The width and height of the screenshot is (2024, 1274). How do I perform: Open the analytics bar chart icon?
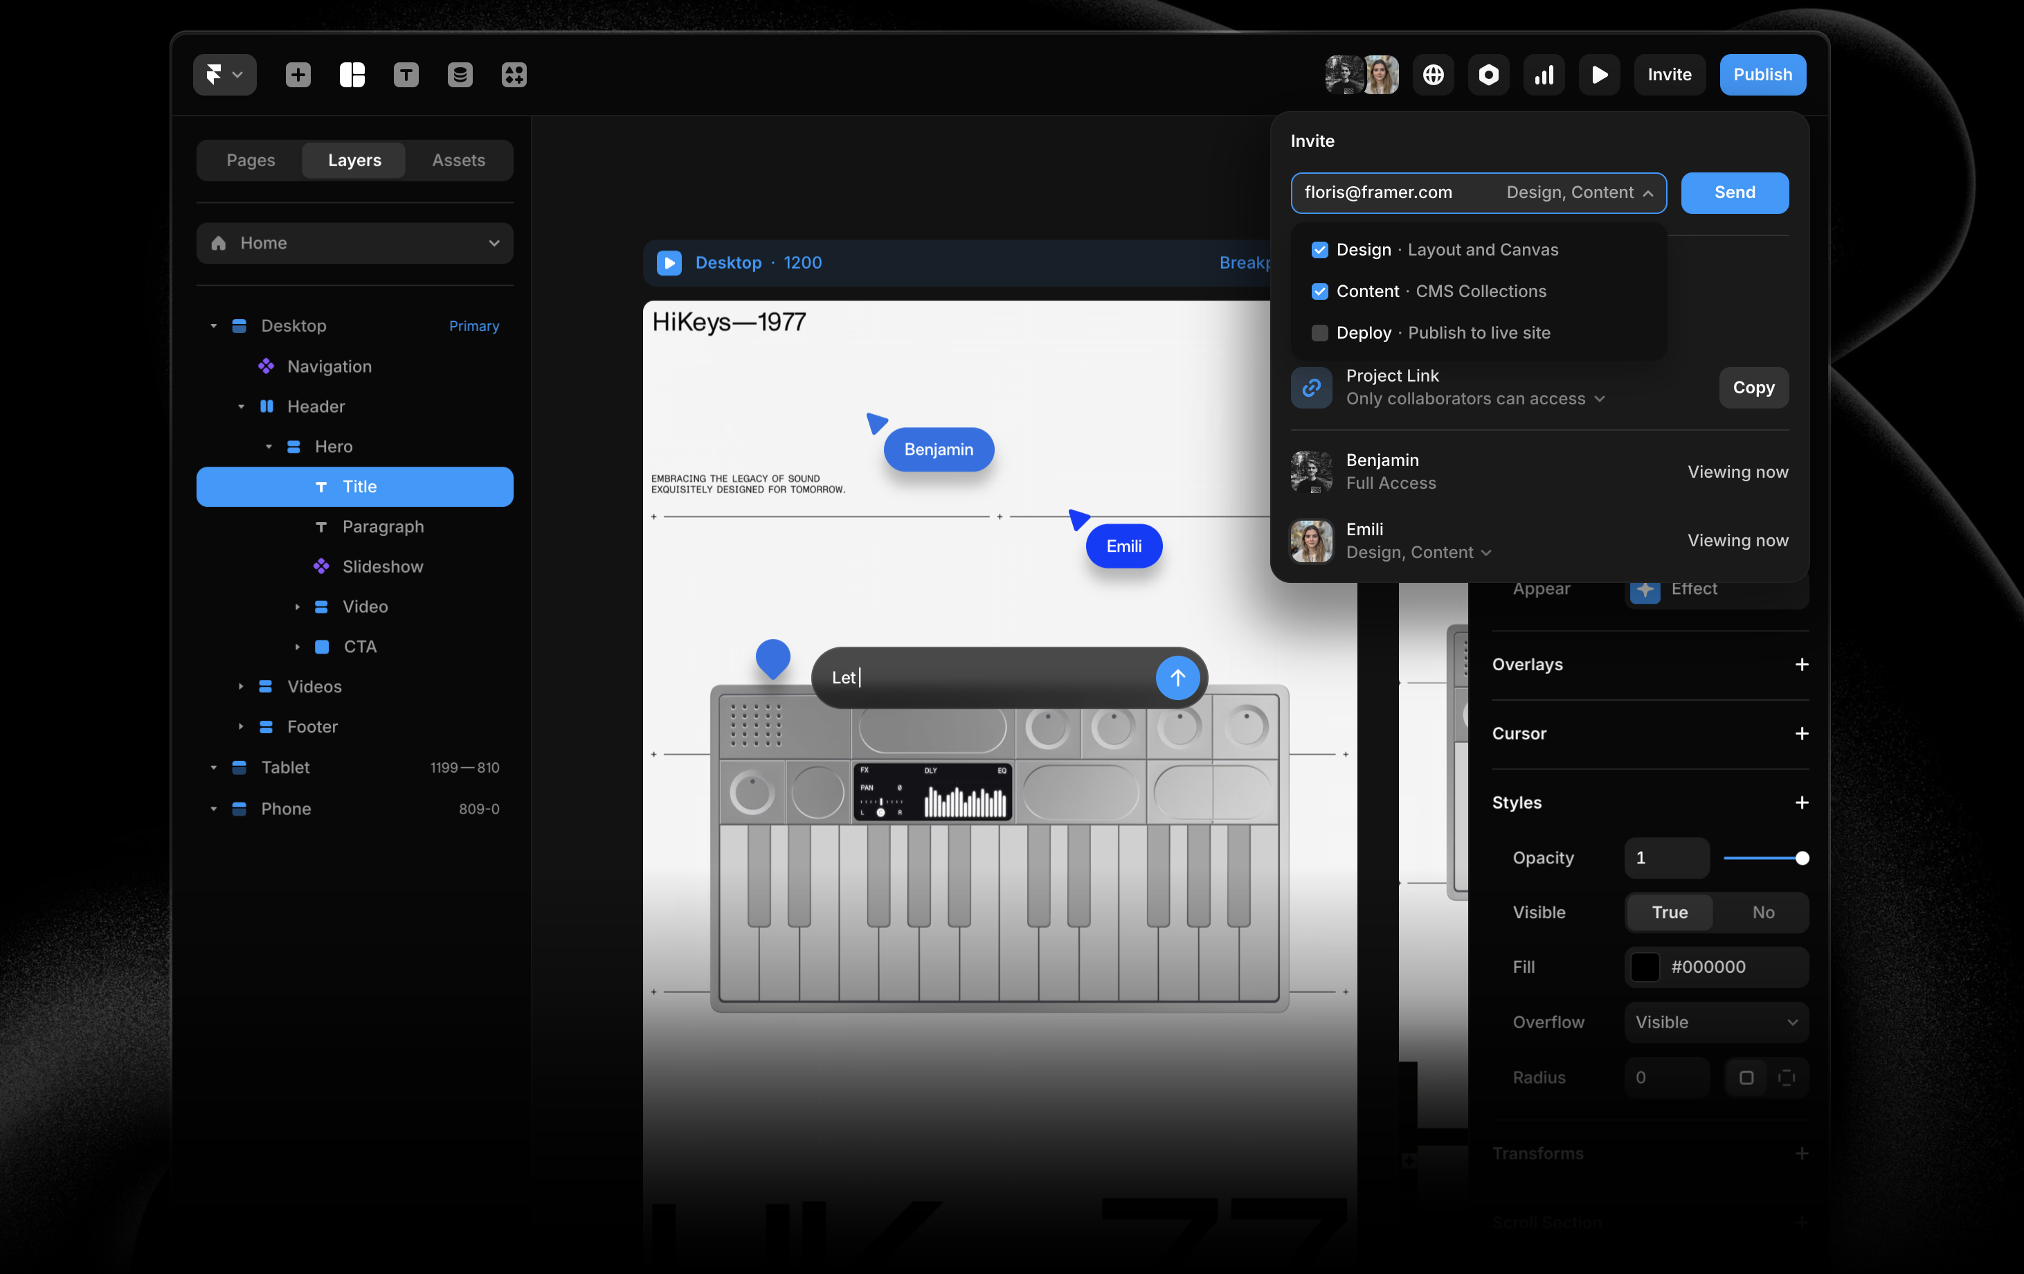point(1543,75)
